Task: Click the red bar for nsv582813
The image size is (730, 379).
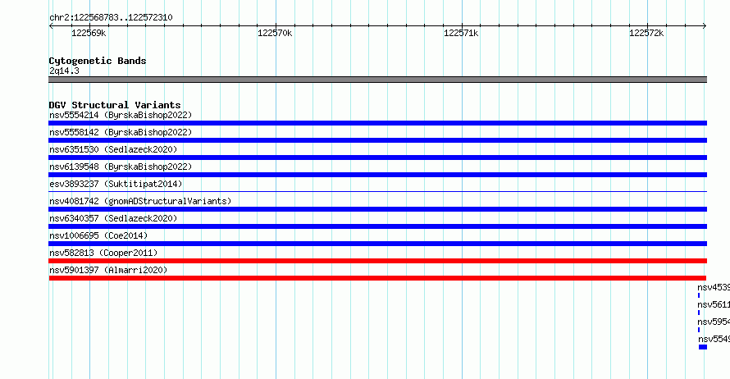Action: [x=377, y=261]
